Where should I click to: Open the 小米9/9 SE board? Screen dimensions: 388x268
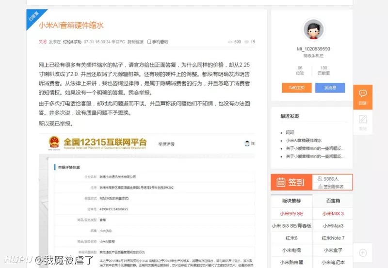291,214
